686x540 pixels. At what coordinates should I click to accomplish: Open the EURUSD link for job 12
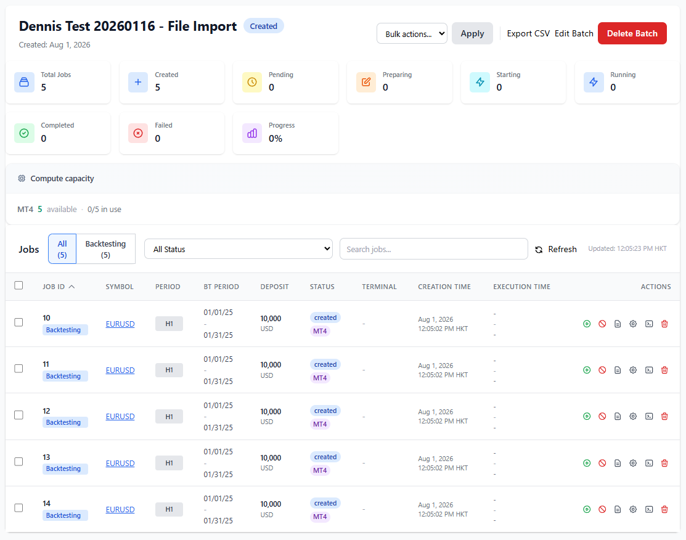click(x=120, y=417)
